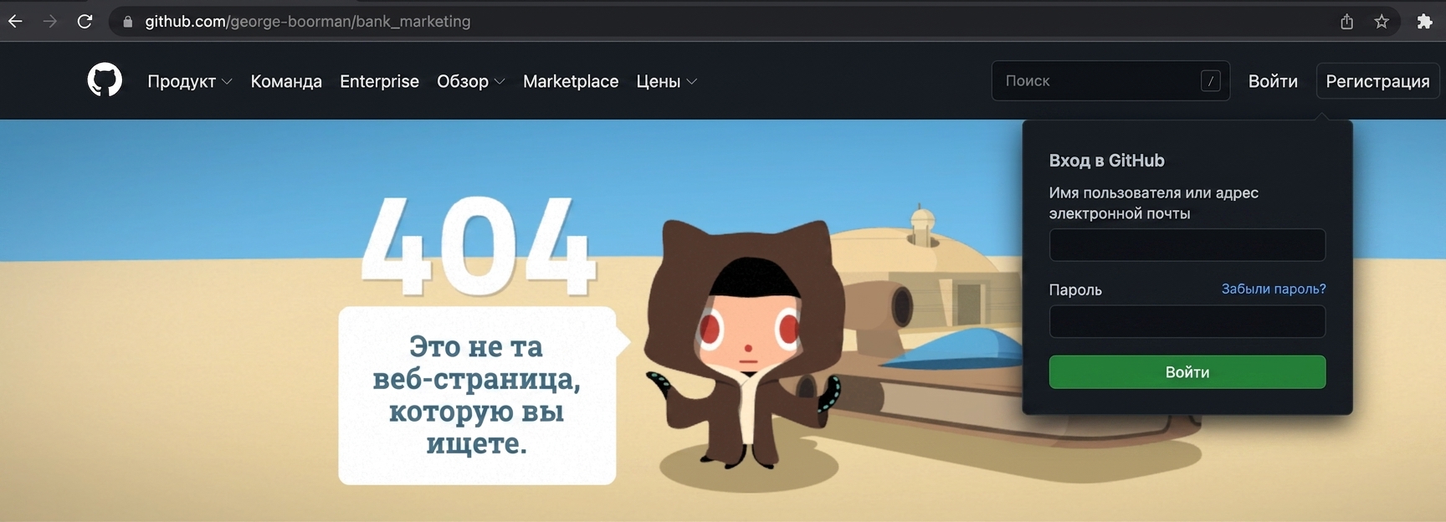This screenshot has height=522, width=1446.
Task: Click the Octocat Jedi mascot illustration
Action: coord(743,343)
